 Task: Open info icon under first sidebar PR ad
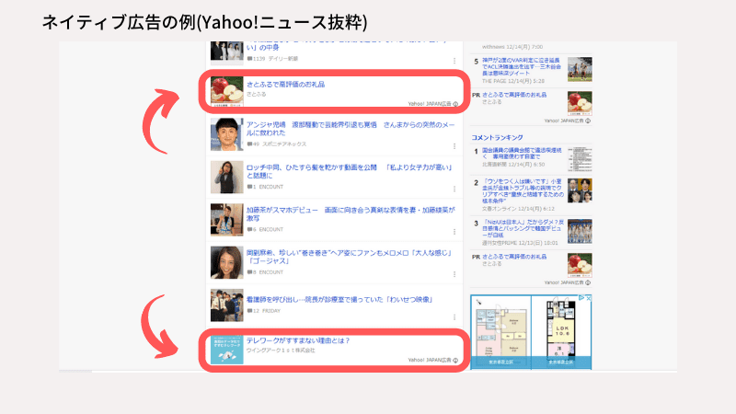(x=588, y=121)
